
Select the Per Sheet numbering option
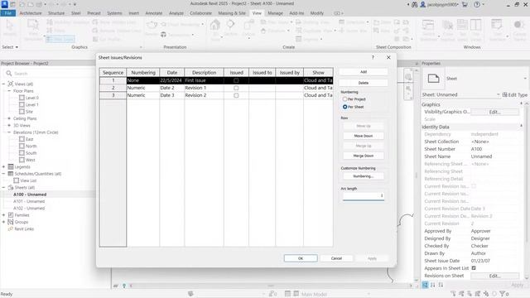pos(344,107)
